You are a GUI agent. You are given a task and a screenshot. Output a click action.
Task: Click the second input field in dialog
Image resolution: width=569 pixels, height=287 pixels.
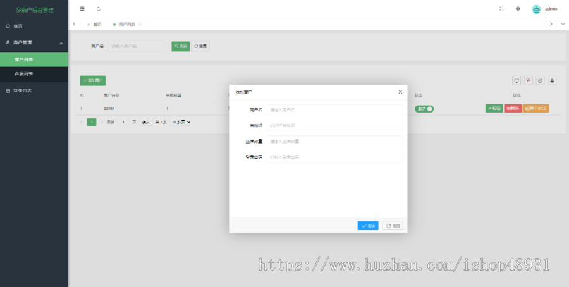coord(334,126)
